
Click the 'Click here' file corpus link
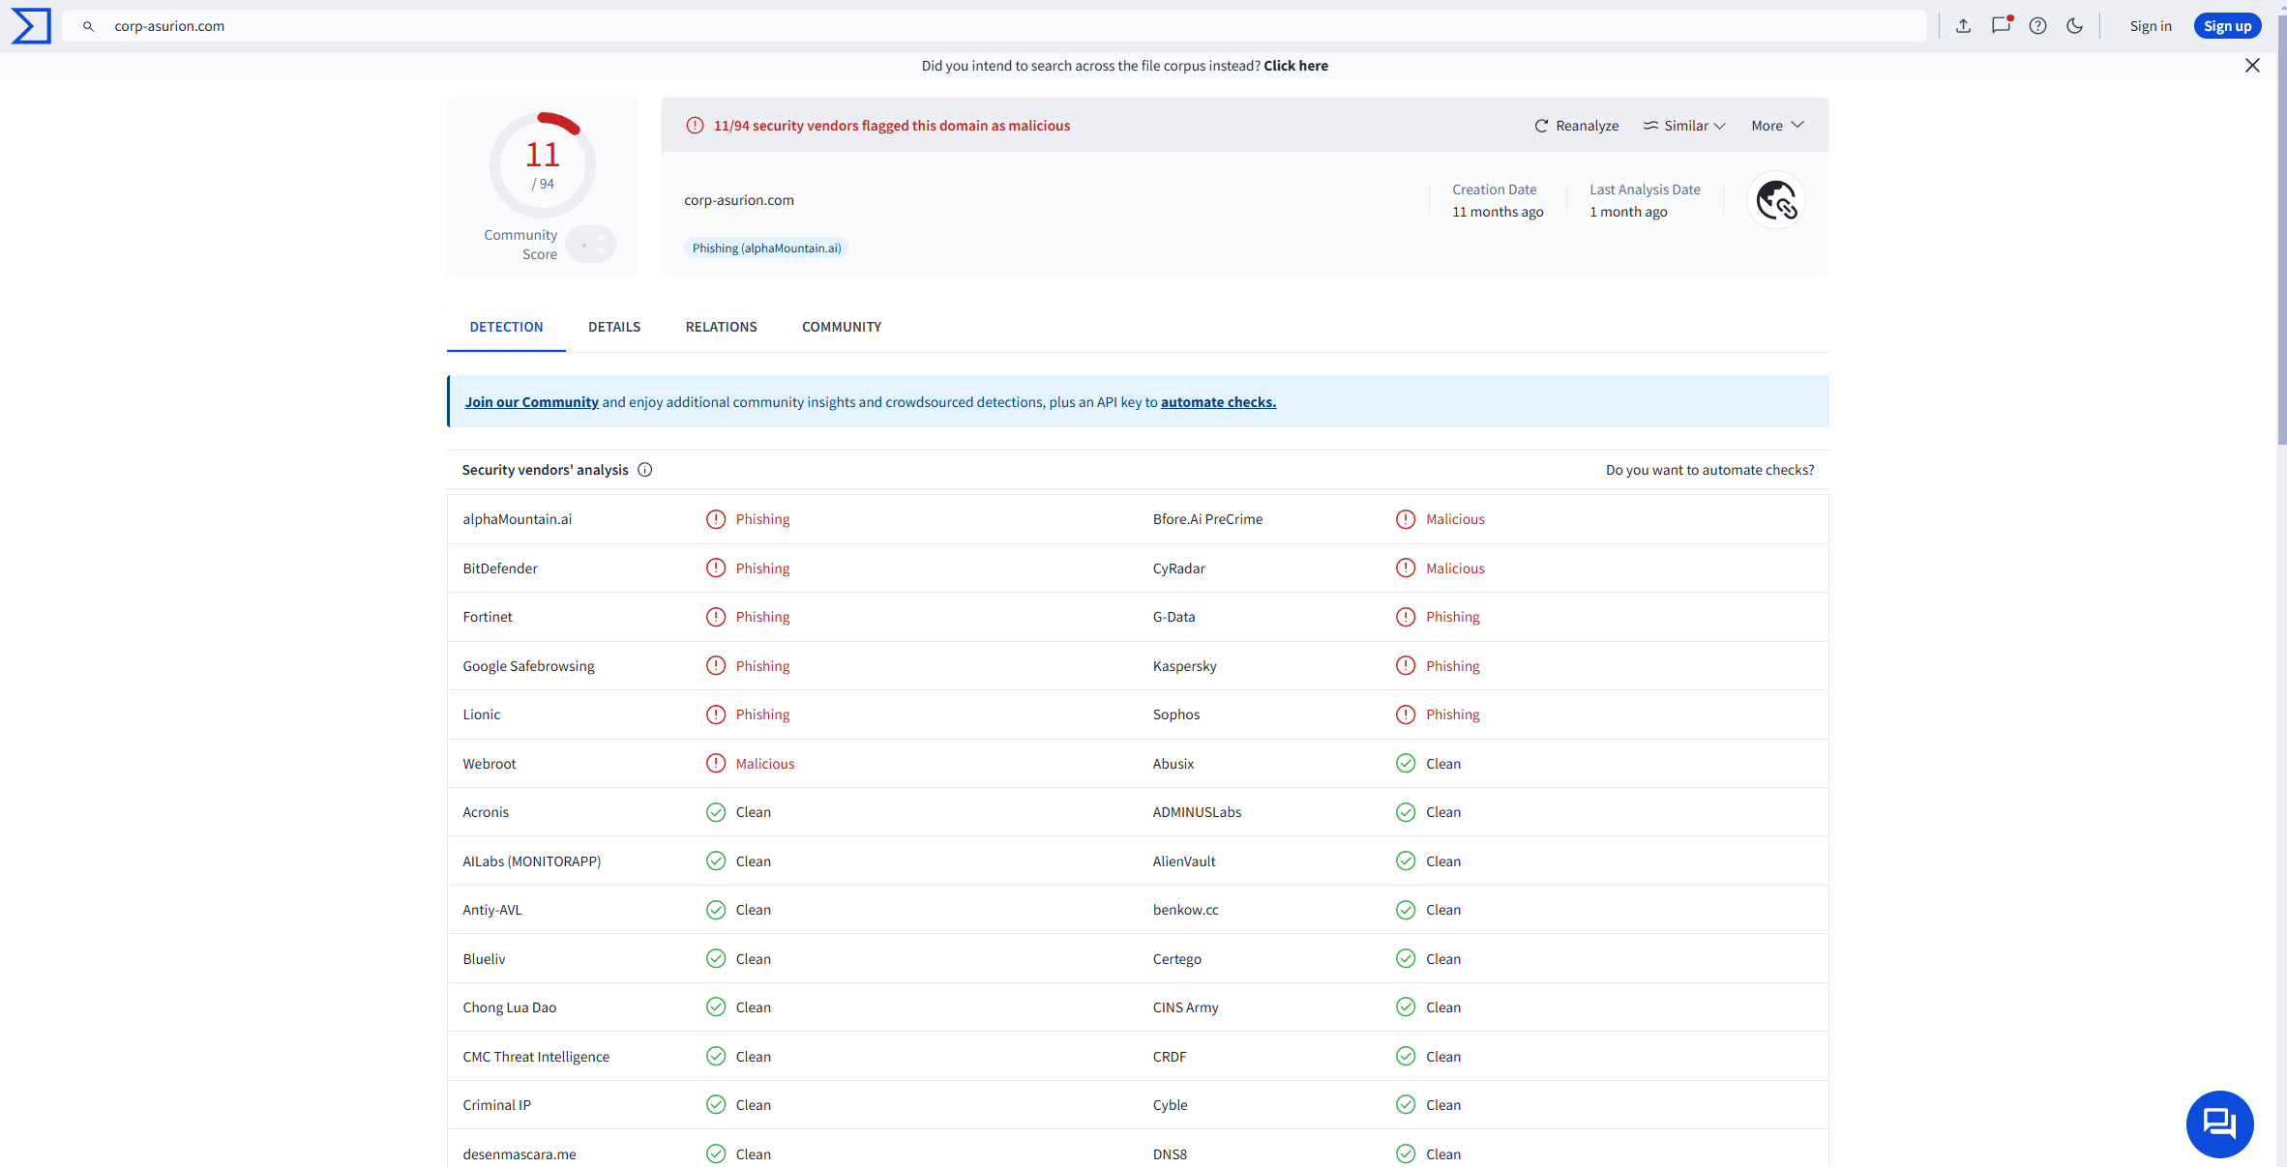pyautogui.click(x=1295, y=66)
